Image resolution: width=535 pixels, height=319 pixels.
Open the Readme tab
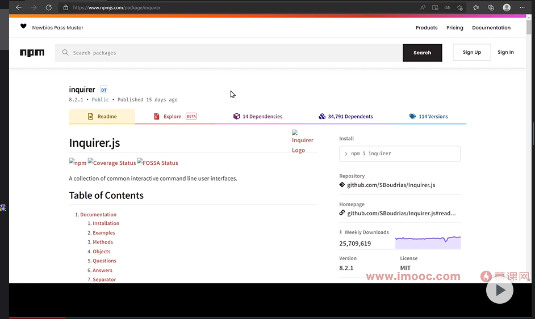coord(102,116)
